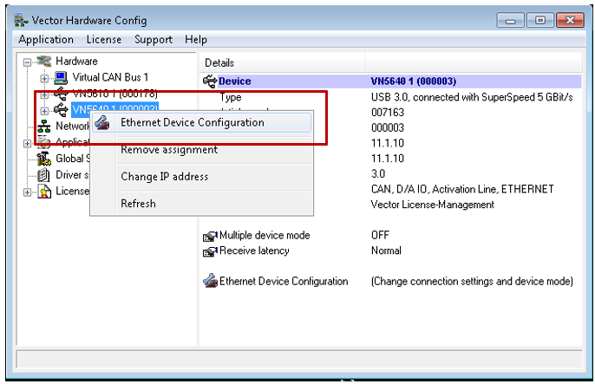This screenshot has width=595, height=384.
Task: Minimize the Vector Hardware Config window
Action: (x=510, y=20)
